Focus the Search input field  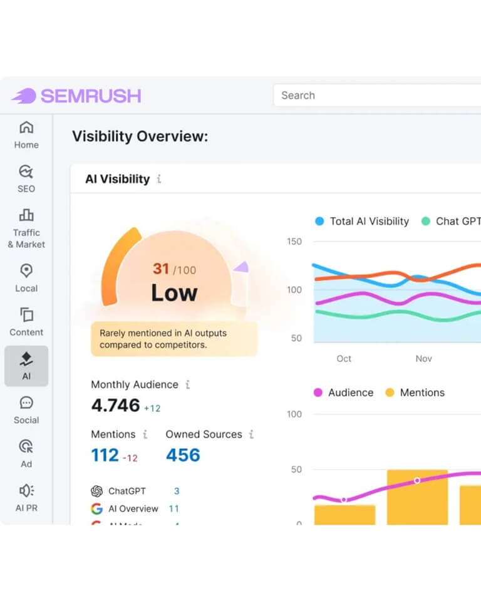pyautogui.click(x=377, y=95)
